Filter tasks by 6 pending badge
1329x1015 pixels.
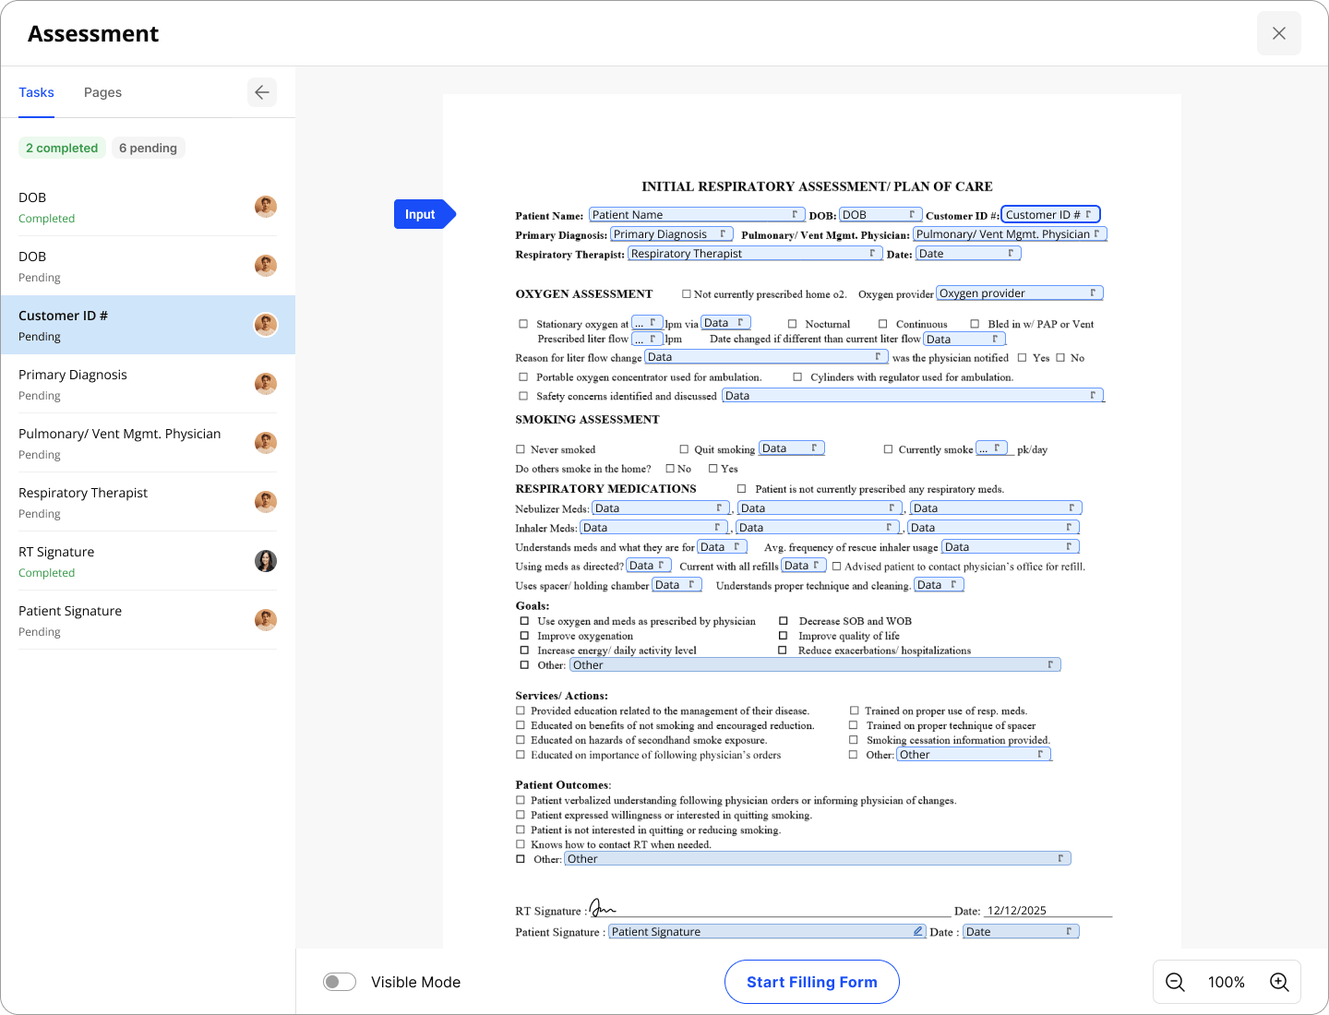coord(148,148)
